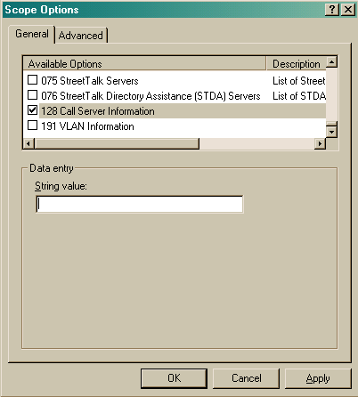Viewport: 358px width, 397px height.
Task: Switch to the Advanced tab
Action: pyautogui.click(x=81, y=36)
